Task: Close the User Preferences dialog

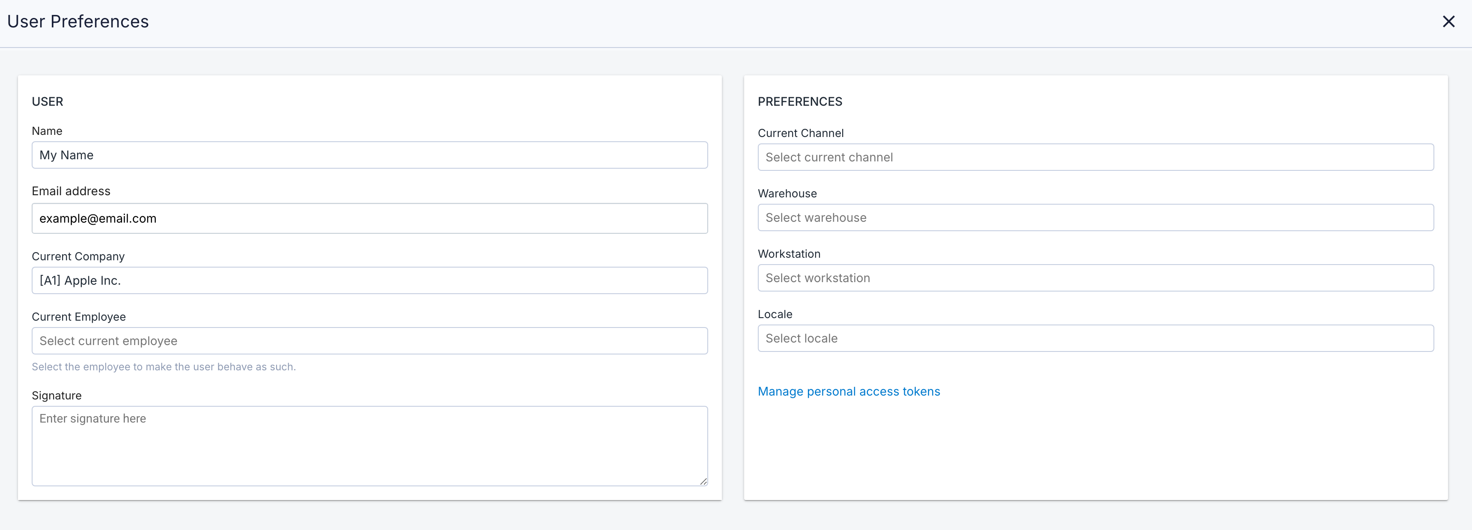Action: pyautogui.click(x=1448, y=22)
